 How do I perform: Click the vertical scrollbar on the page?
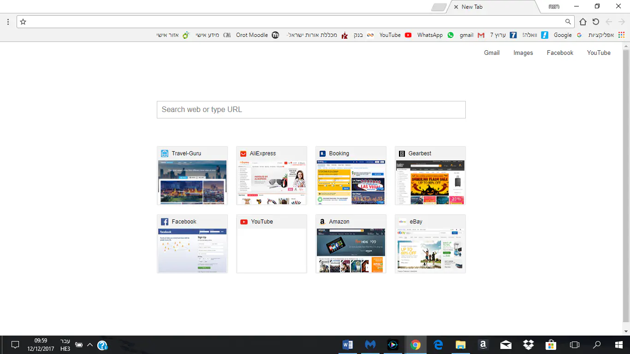pos(626,184)
